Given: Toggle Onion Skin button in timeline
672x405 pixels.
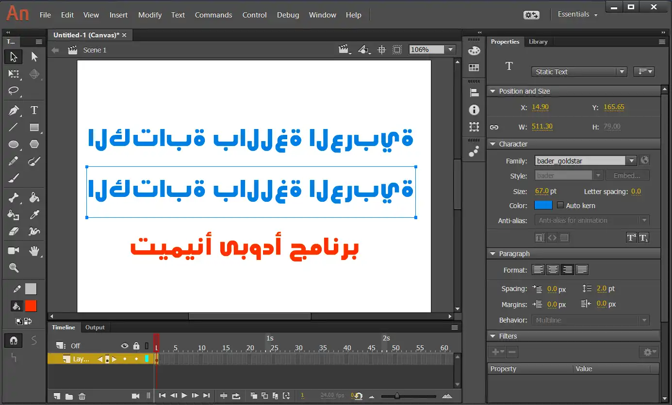Looking at the screenshot, I should (254, 396).
